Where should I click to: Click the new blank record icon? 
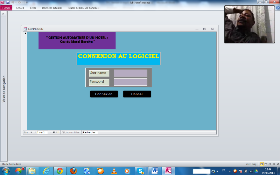coord(57,132)
